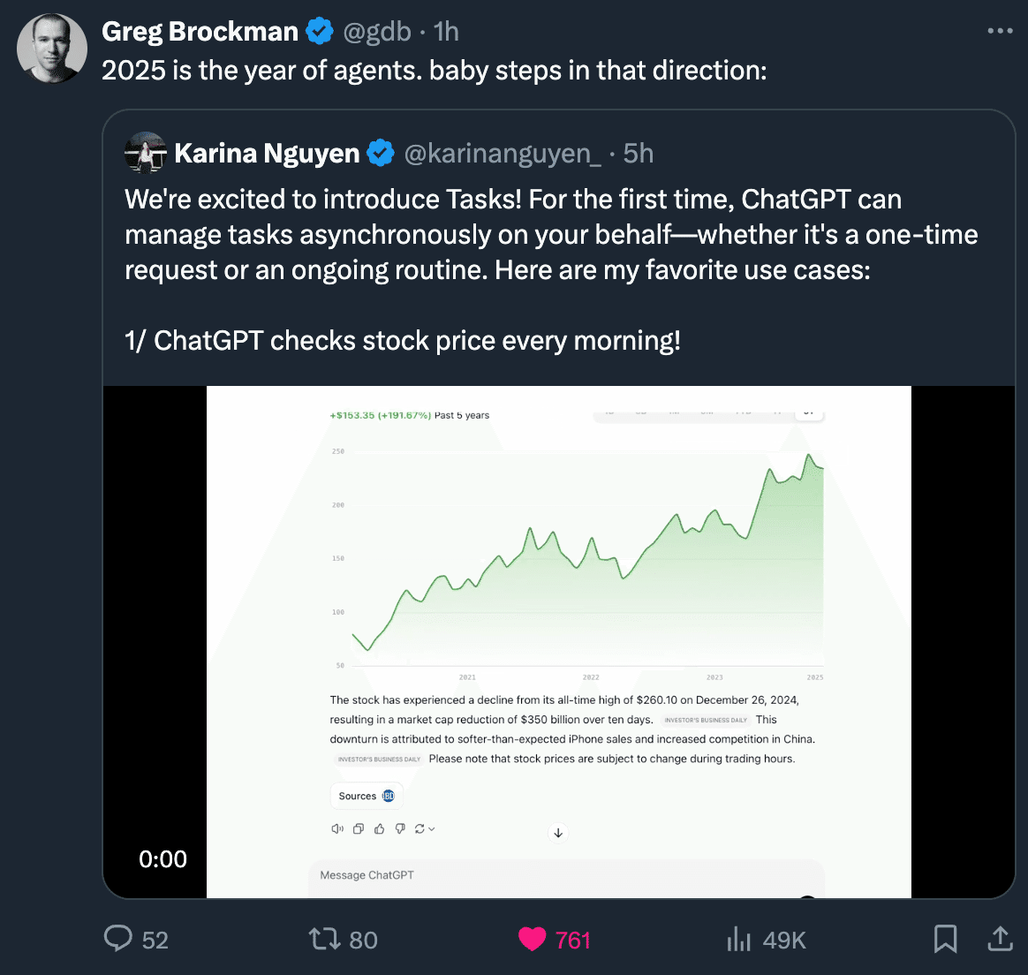This screenshot has width=1028, height=975.
Task: Give thumbs down to ChatGPT response
Action: point(400,828)
